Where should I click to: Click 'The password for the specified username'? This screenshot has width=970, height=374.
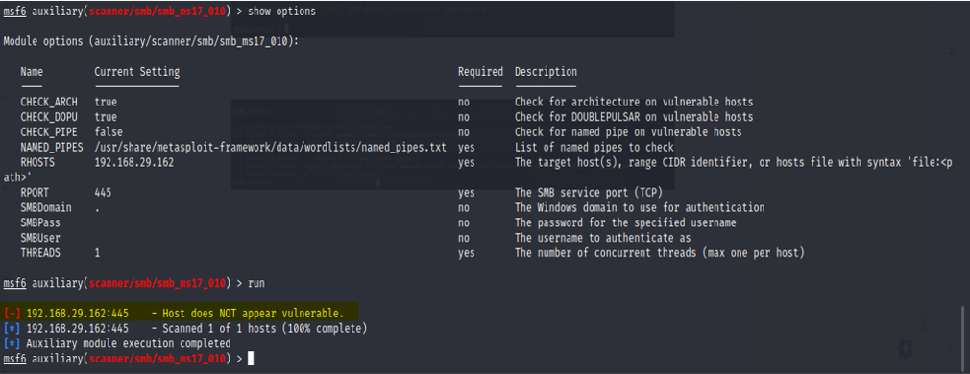[625, 222]
